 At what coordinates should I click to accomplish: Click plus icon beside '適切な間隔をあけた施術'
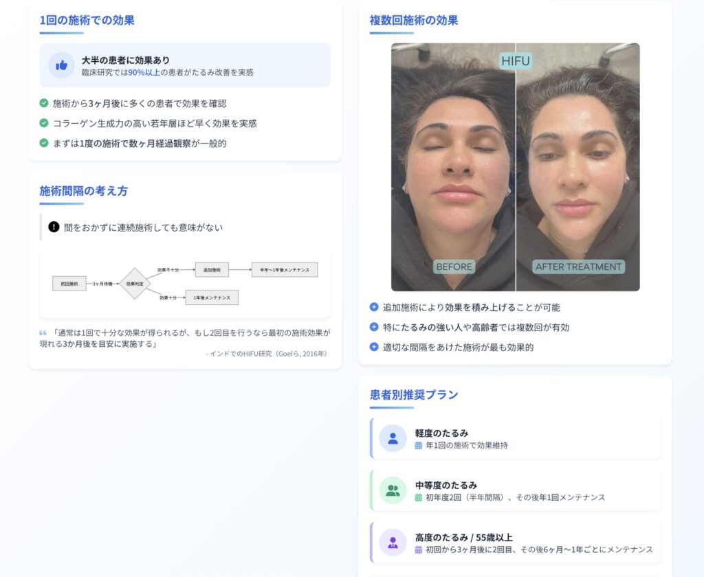(374, 347)
